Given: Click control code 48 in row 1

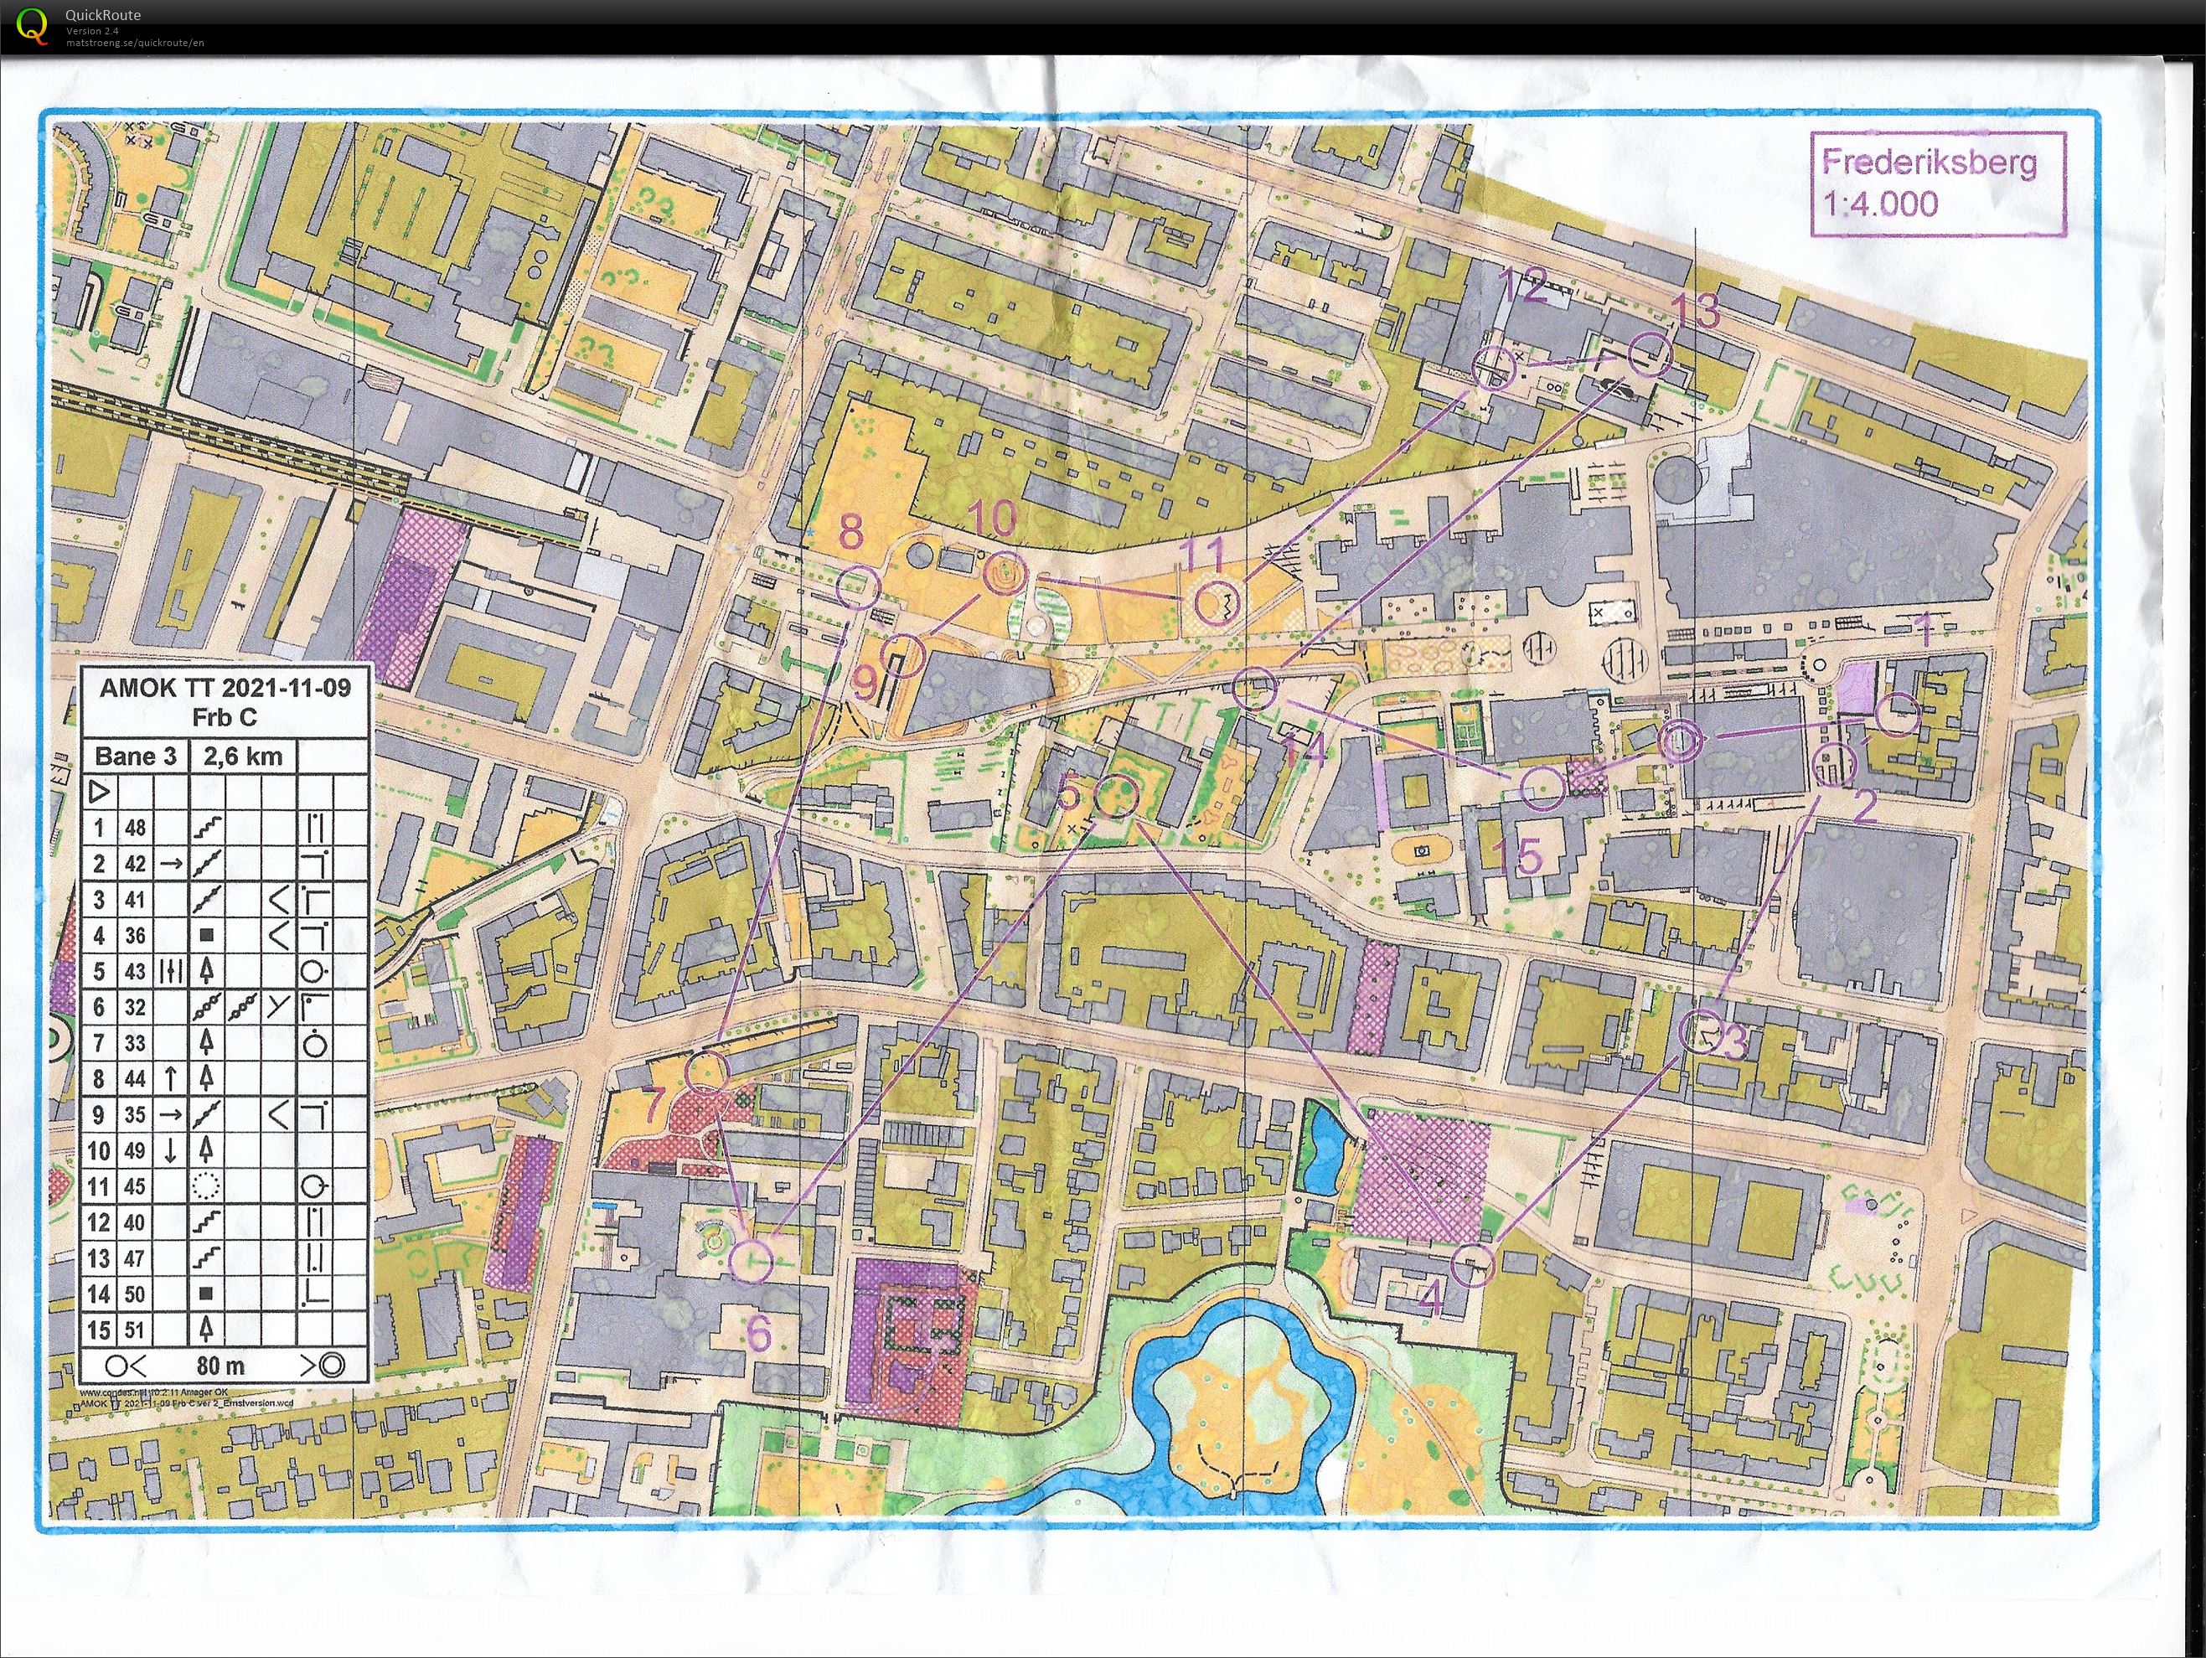Looking at the screenshot, I should tap(135, 828).
